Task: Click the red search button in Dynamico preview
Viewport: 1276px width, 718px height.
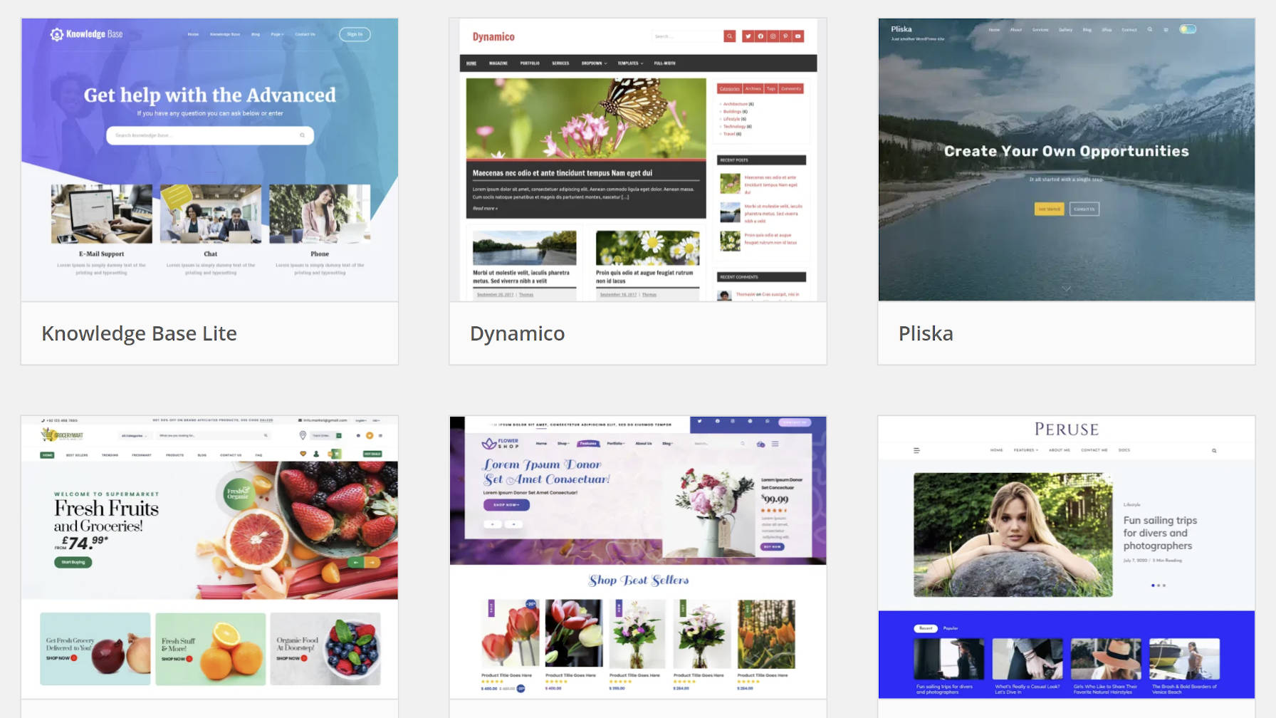Action: click(730, 36)
